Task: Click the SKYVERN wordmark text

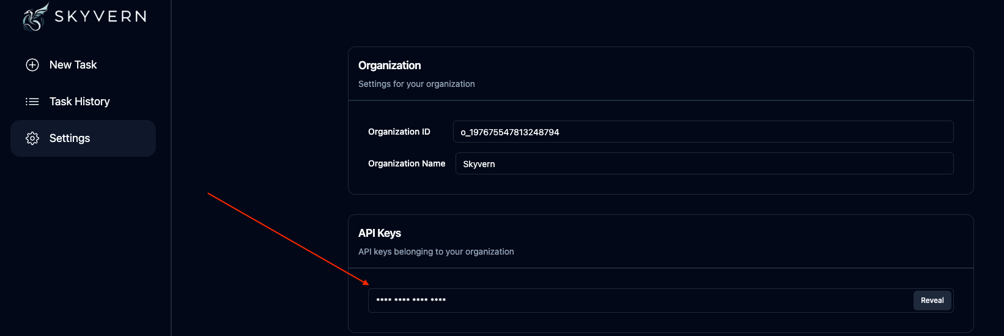Action: point(100,17)
